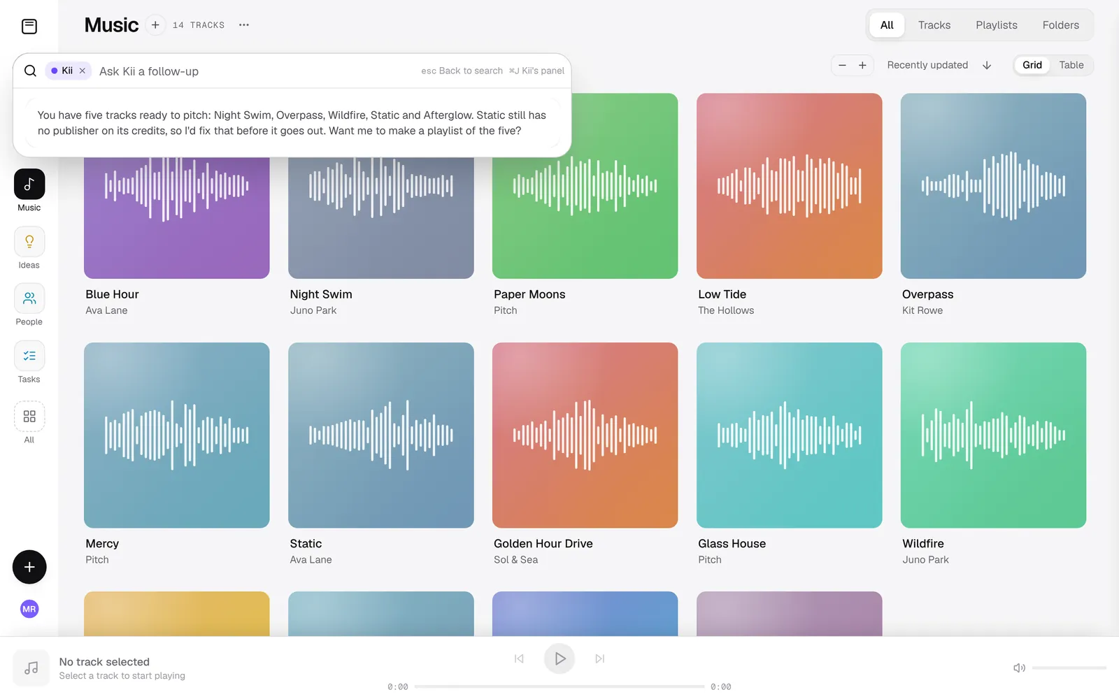1119x699 pixels.
Task: Focus the Ask Kii a follow-up field
Action: pos(255,71)
